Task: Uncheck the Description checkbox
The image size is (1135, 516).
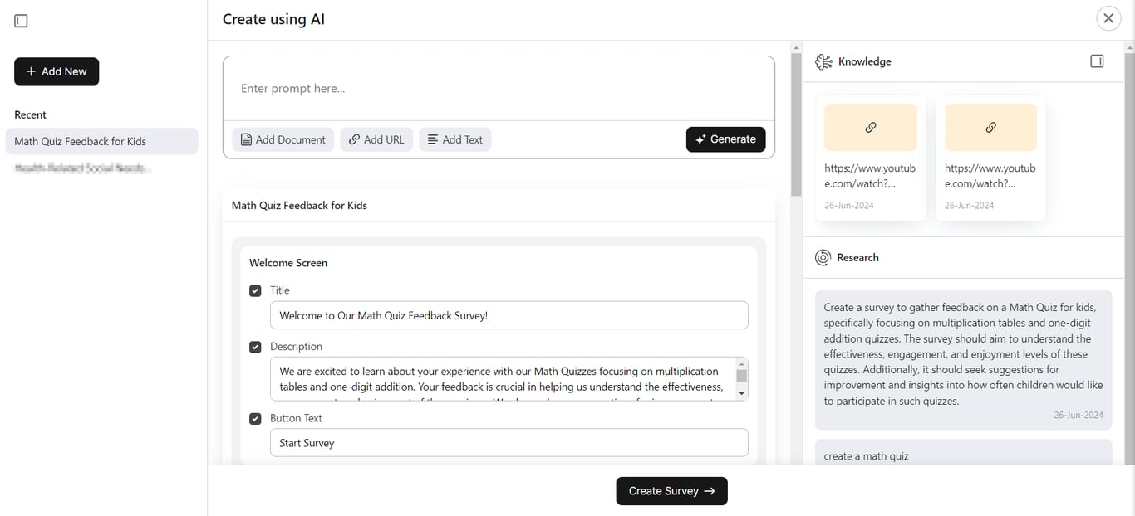Action: point(255,347)
